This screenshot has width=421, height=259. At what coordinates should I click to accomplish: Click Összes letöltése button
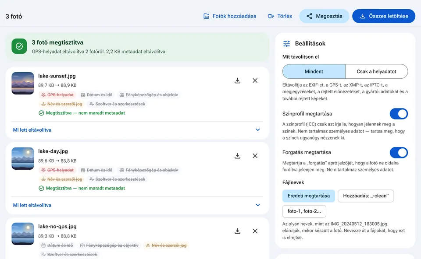point(384,16)
